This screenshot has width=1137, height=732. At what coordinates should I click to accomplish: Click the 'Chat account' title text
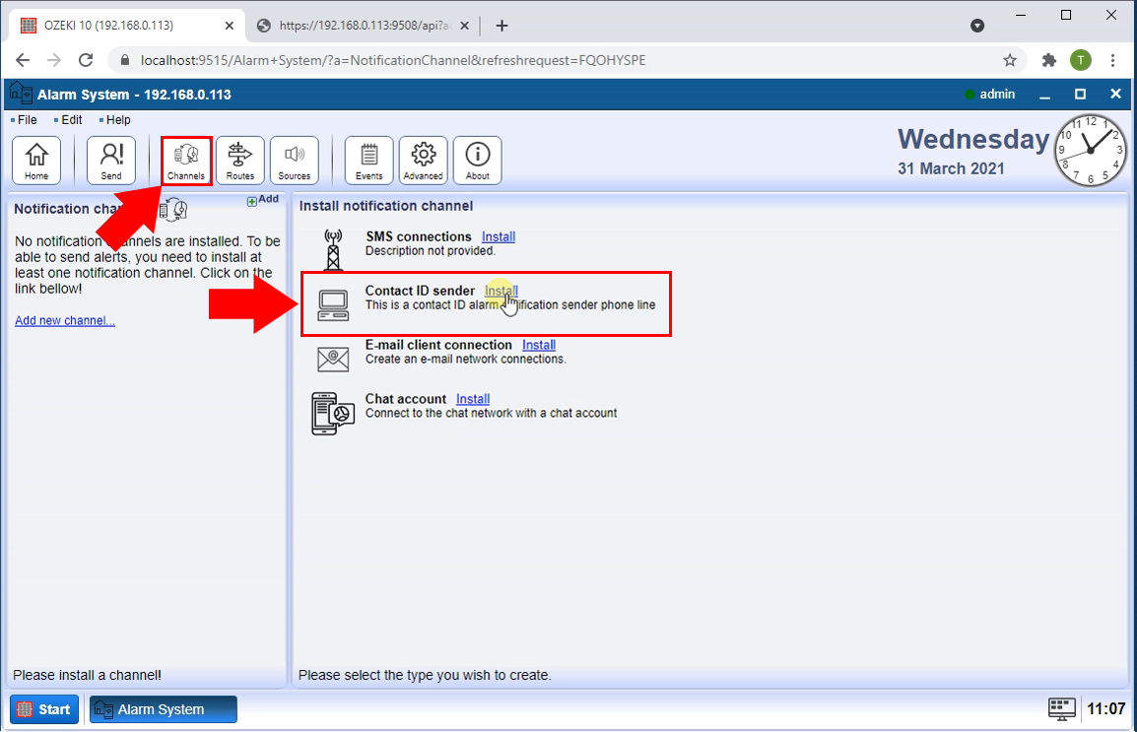pyautogui.click(x=405, y=399)
